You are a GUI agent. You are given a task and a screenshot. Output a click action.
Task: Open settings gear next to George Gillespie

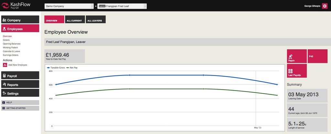click(325, 6)
